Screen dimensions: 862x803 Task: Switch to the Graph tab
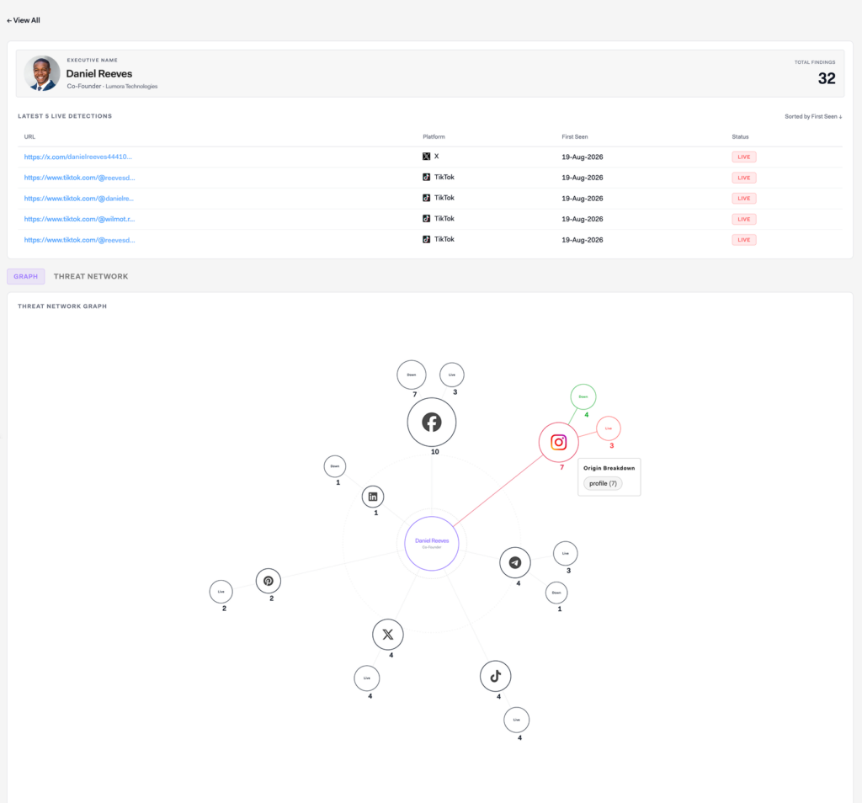coord(26,276)
